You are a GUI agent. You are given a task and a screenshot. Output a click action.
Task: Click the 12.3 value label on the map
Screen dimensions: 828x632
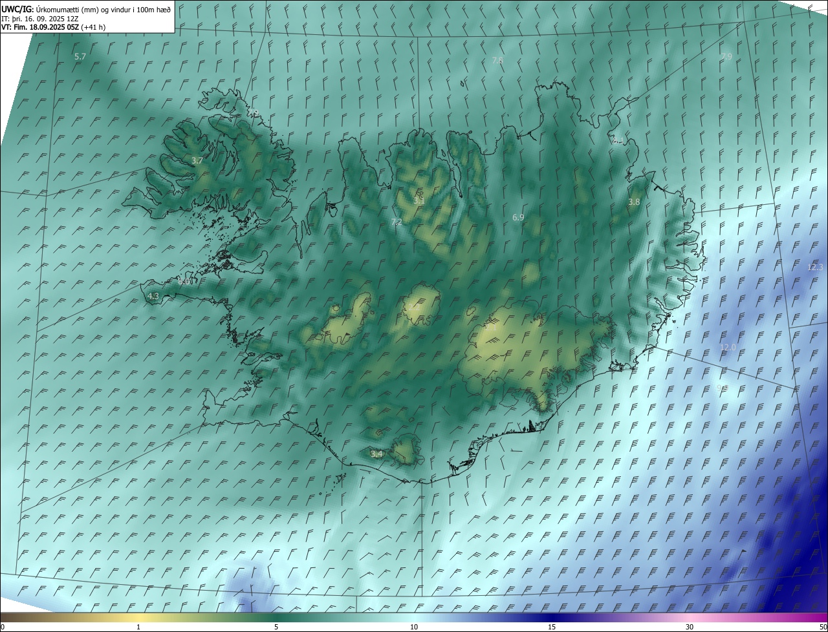click(x=815, y=268)
